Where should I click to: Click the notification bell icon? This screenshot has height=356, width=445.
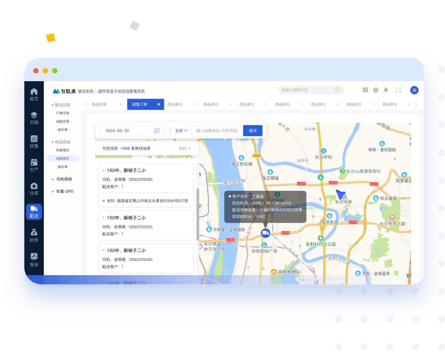pyautogui.click(x=386, y=90)
